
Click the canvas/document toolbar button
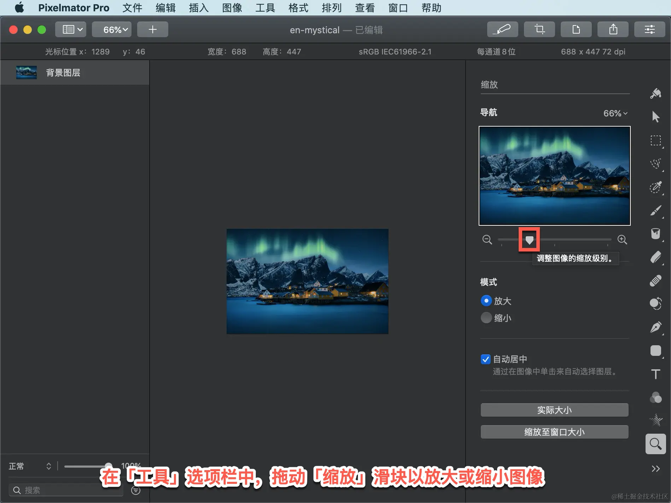[576, 29]
